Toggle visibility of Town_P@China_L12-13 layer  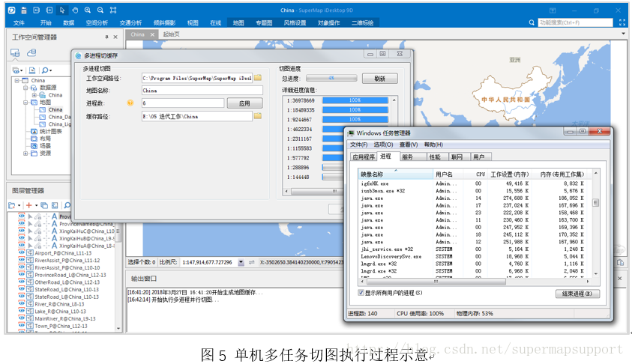(x=21, y=325)
